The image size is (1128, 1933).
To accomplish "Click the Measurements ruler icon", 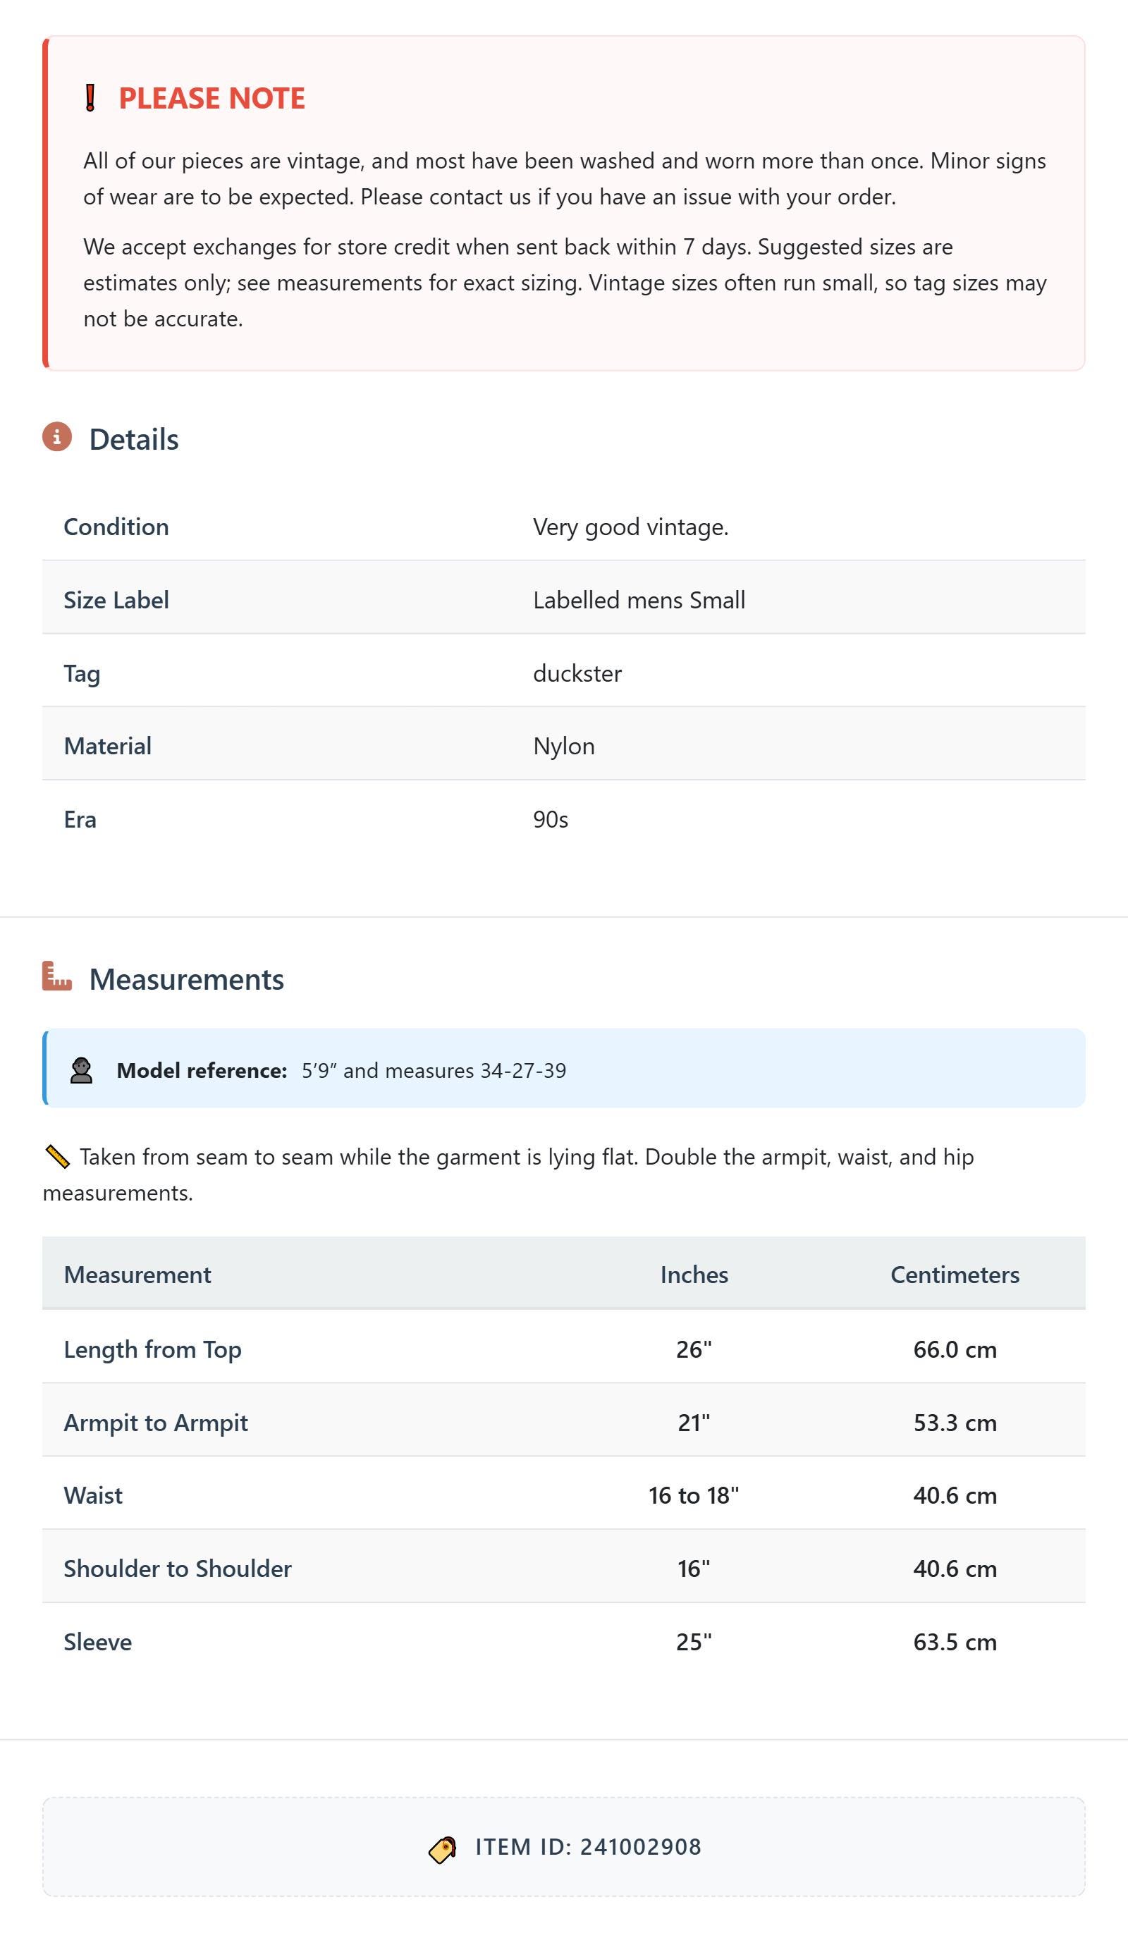I will coord(57,976).
